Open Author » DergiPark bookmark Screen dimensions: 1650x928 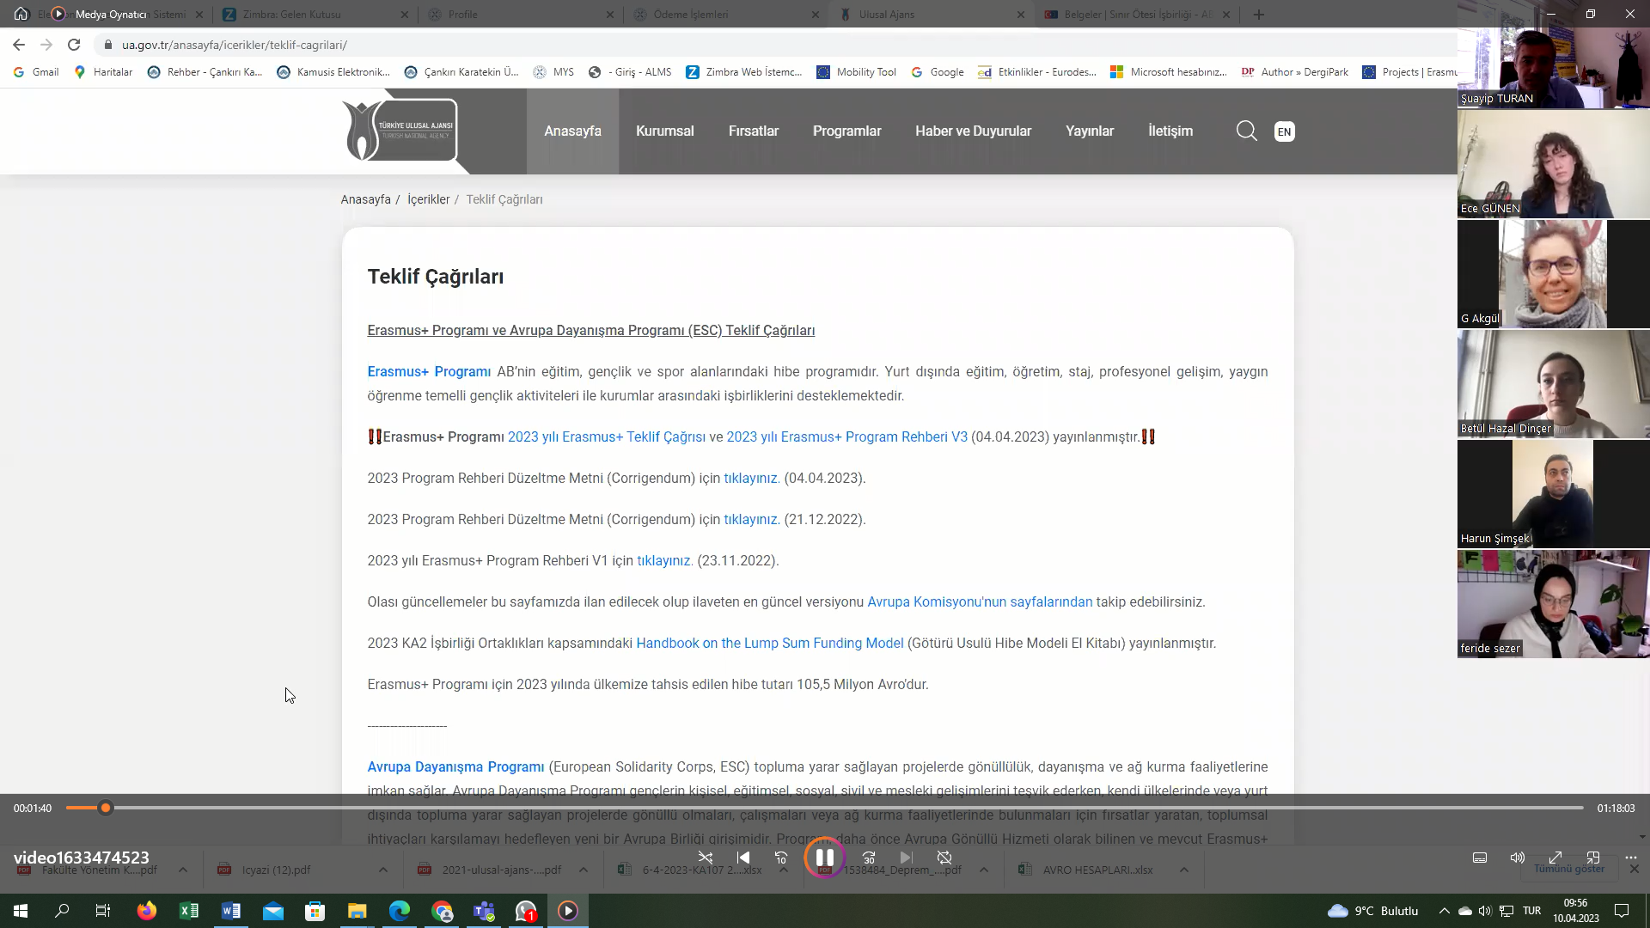coord(1294,72)
